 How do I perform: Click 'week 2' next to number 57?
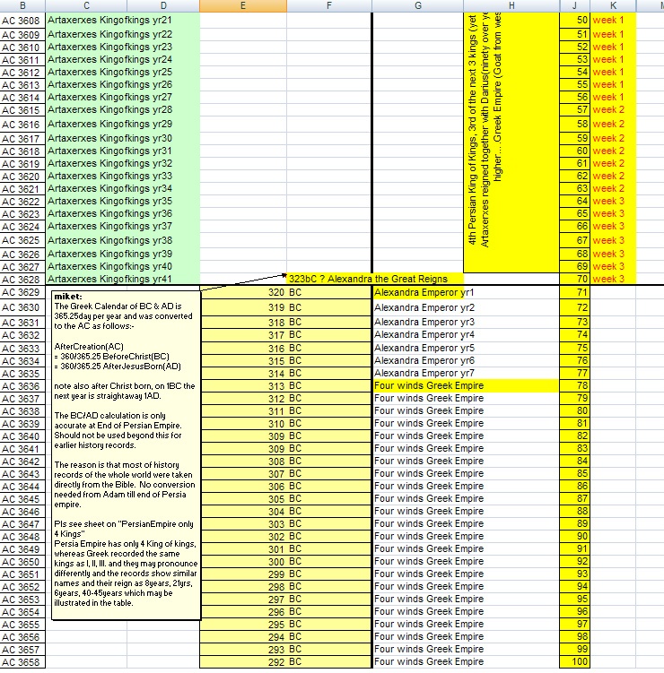[x=613, y=110]
